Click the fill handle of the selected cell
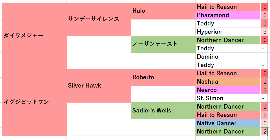The image size is (270, 140). 267,136
